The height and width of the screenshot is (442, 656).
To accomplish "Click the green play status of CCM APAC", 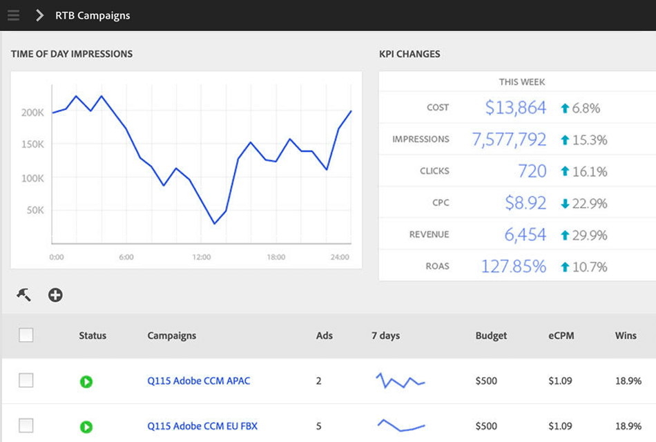I will point(86,381).
